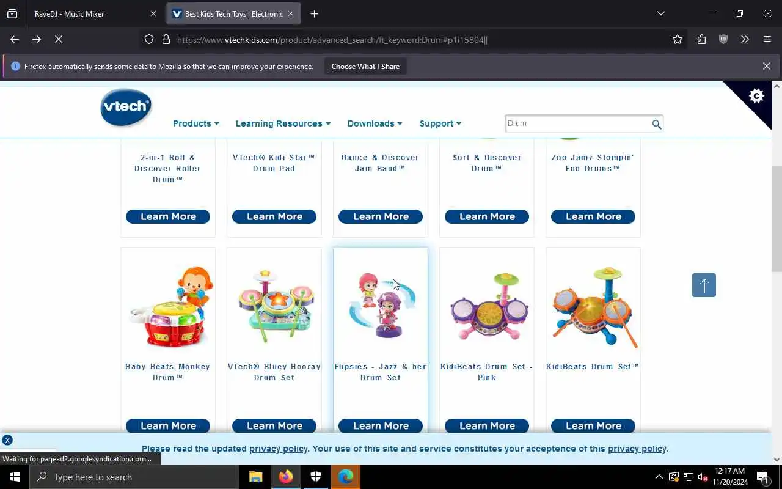Image resolution: width=782 pixels, height=489 pixels.
Task: Click the search magnifier icon
Action: pyautogui.click(x=656, y=124)
